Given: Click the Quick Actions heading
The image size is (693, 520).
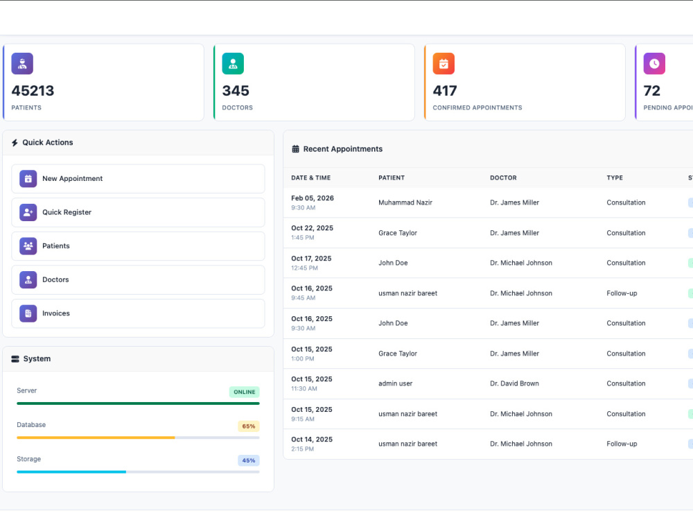Looking at the screenshot, I should pos(48,142).
